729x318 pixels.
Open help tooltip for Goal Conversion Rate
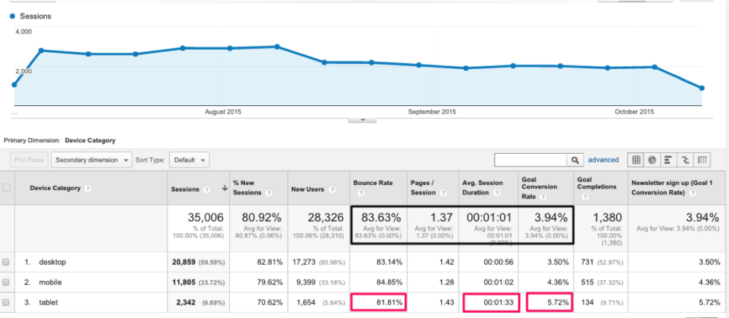tap(543, 197)
